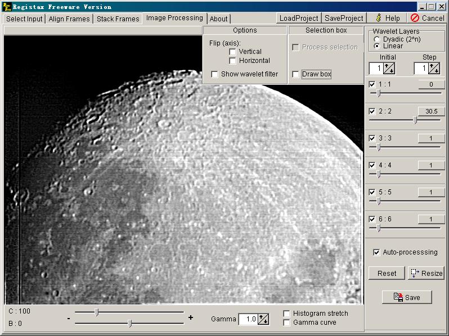Click the Resize arrows icon

point(414,273)
